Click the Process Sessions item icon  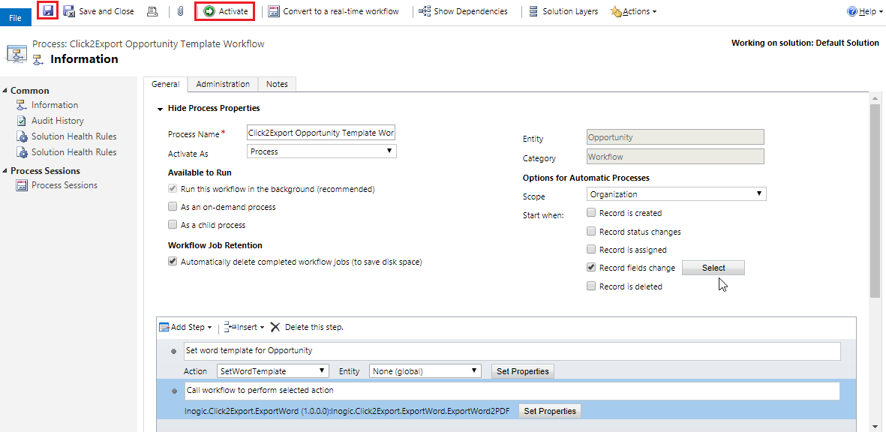click(22, 185)
